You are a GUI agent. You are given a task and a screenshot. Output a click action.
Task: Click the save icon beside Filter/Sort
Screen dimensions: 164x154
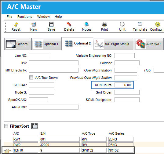(x=35, y=126)
